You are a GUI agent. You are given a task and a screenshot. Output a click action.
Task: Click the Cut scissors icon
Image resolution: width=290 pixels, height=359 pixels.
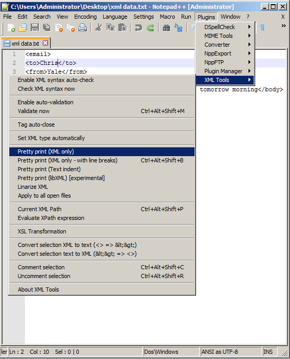pyautogui.click(x=99, y=27)
